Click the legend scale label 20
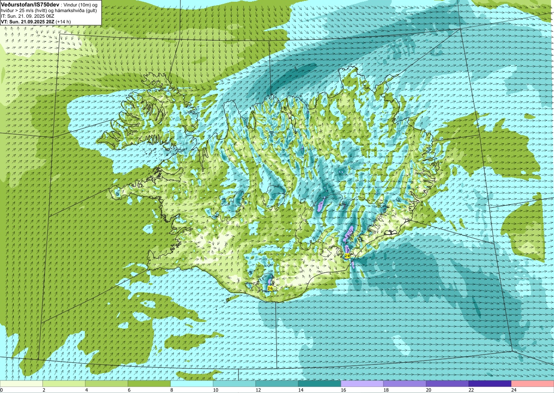 coord(428,390)
